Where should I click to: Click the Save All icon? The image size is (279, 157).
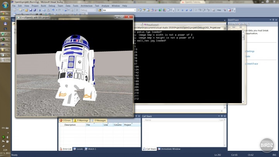coord(35,10)
